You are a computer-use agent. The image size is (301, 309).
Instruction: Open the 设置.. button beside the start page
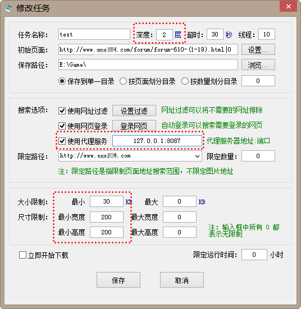point(258,49)
